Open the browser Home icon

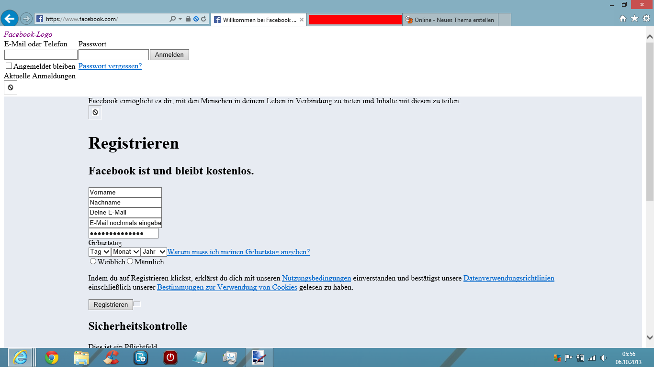(x=623, y=19)
